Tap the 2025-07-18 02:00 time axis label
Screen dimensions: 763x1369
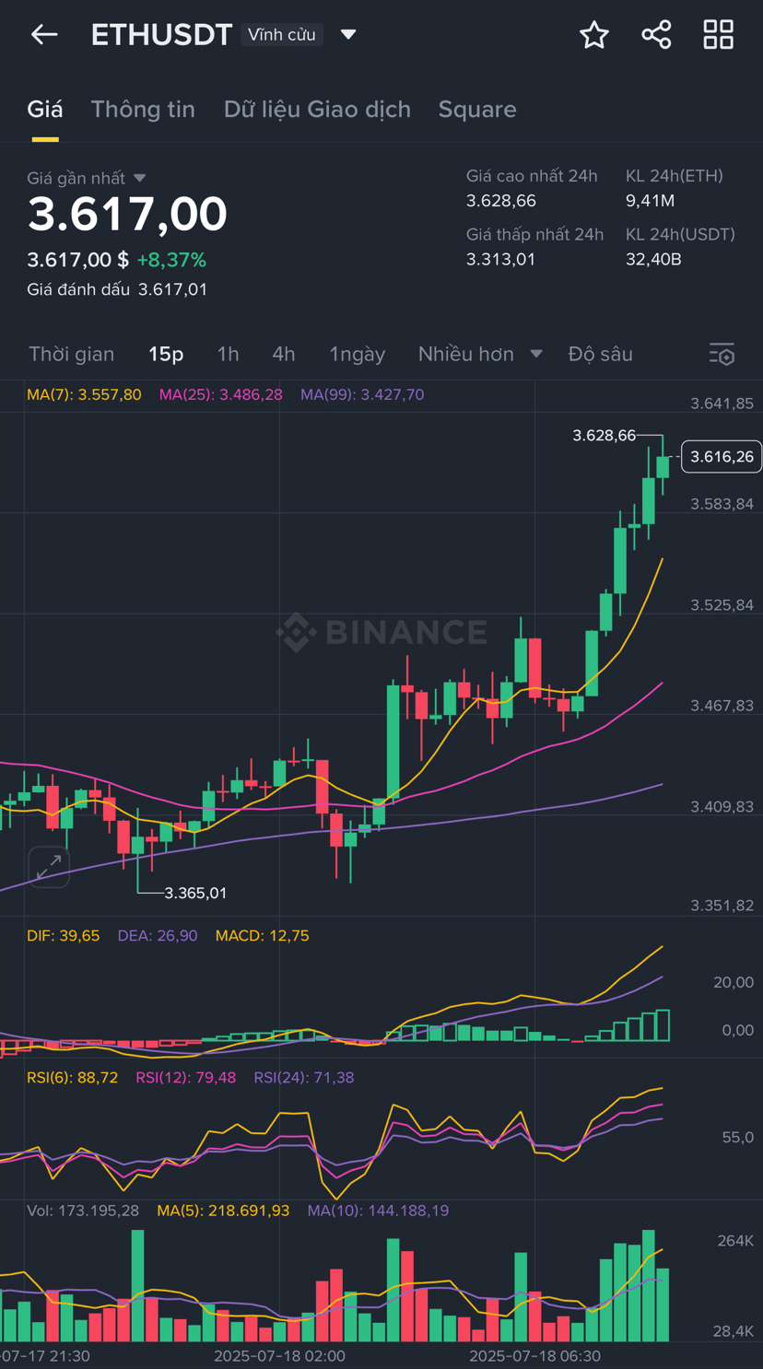tap(279, 1356)
